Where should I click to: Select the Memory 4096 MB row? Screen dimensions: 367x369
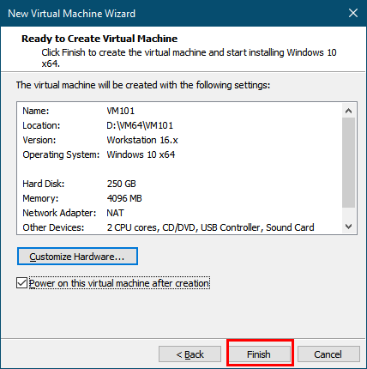179,198
